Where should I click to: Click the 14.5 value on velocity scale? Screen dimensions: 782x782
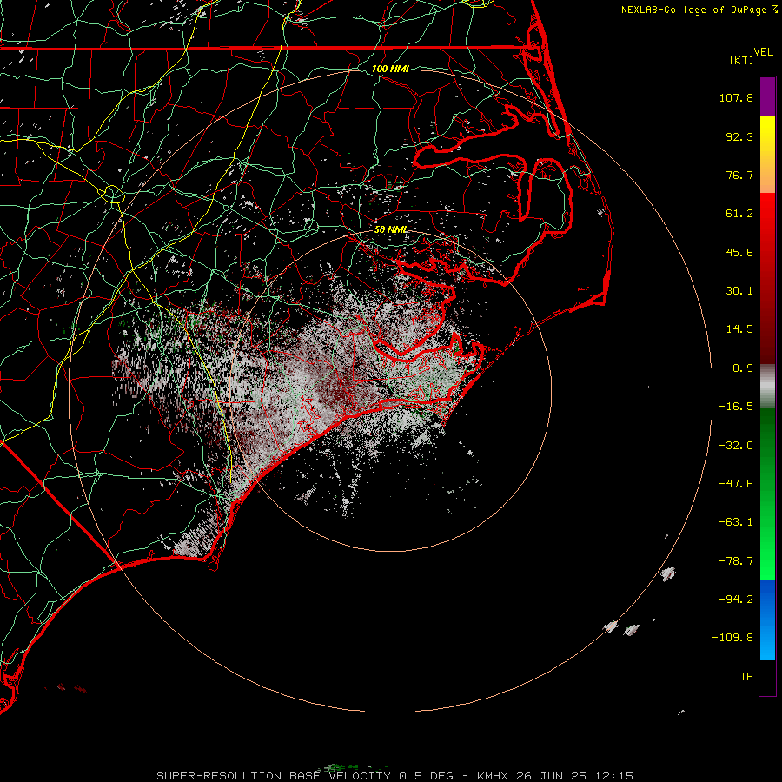(x=739, y=329)
